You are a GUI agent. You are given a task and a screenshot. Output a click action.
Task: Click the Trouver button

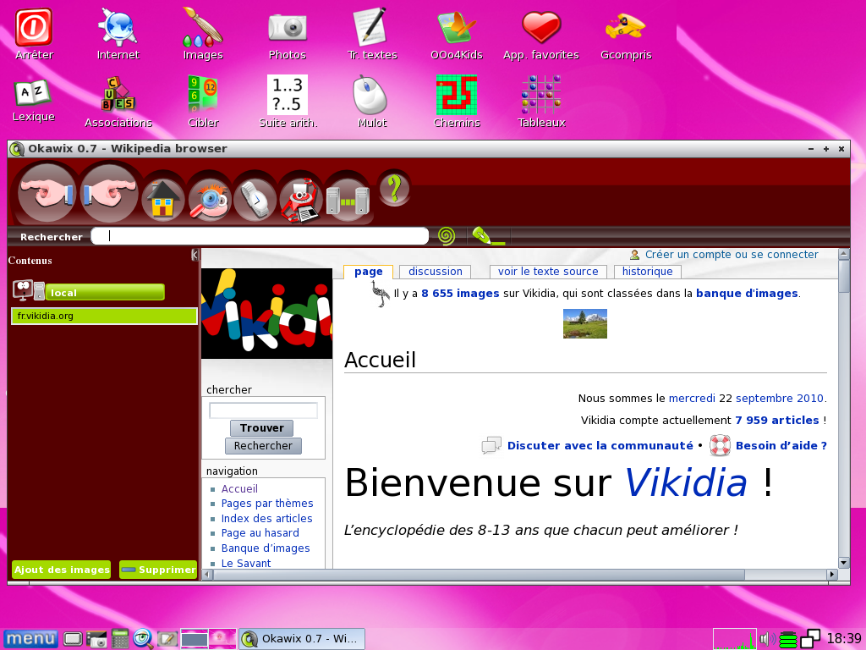(262, 427)
